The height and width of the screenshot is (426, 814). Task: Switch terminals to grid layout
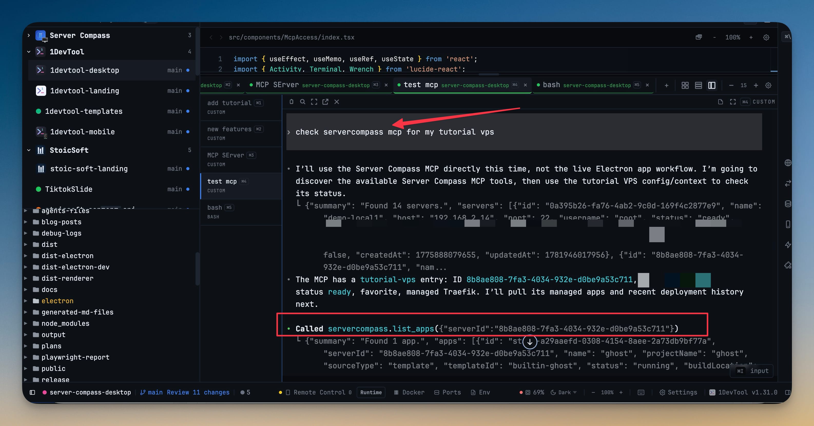click(685, 86)
